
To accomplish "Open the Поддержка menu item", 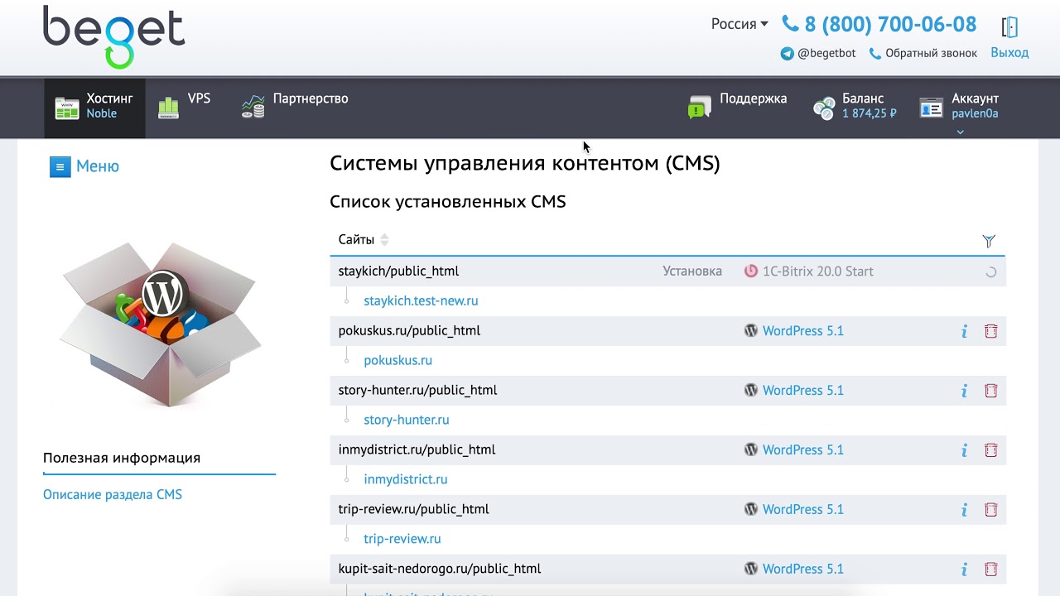I will (x=737, y=108).
